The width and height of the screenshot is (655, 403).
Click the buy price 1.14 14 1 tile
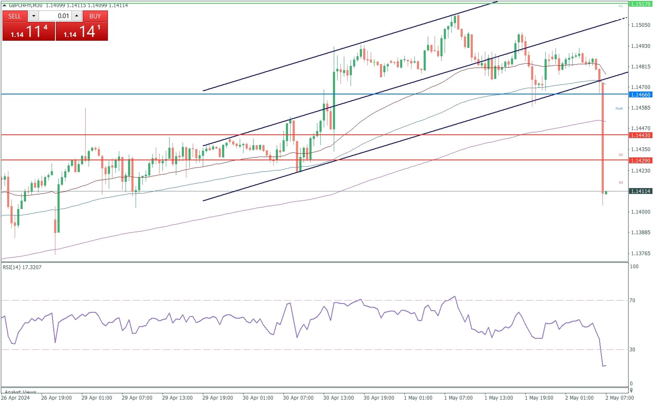82,31
